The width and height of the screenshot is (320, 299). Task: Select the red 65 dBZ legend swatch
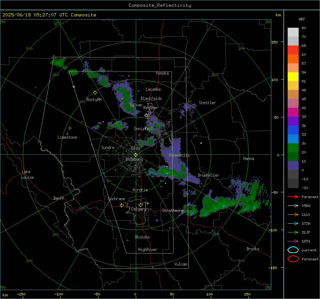pos(293,50)
